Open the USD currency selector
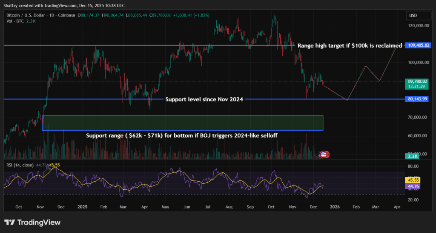Viewport: 436px width, 233px height. click(x=413, y=15)
